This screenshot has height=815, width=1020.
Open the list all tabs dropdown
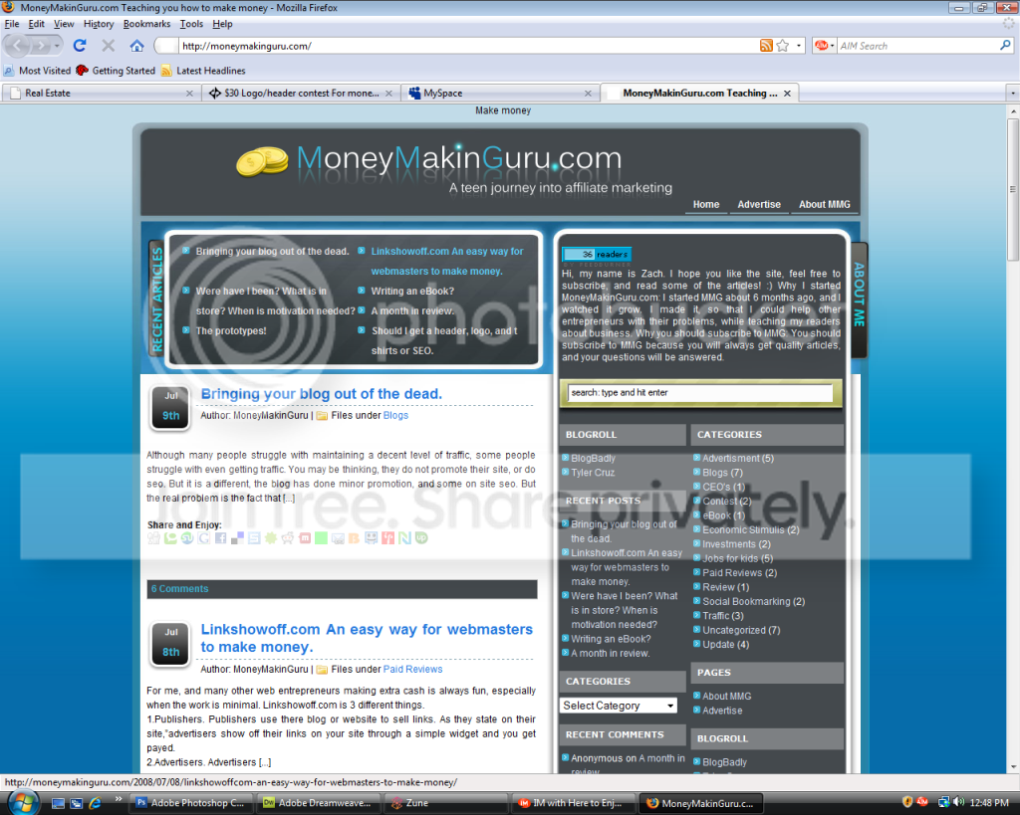pos(1012,93)
